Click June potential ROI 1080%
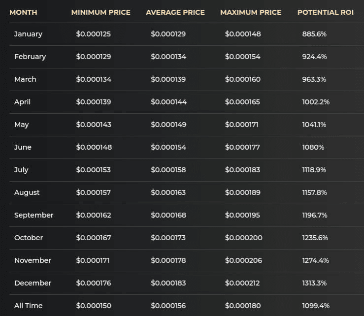364x316 pixels. coord(313,147)
